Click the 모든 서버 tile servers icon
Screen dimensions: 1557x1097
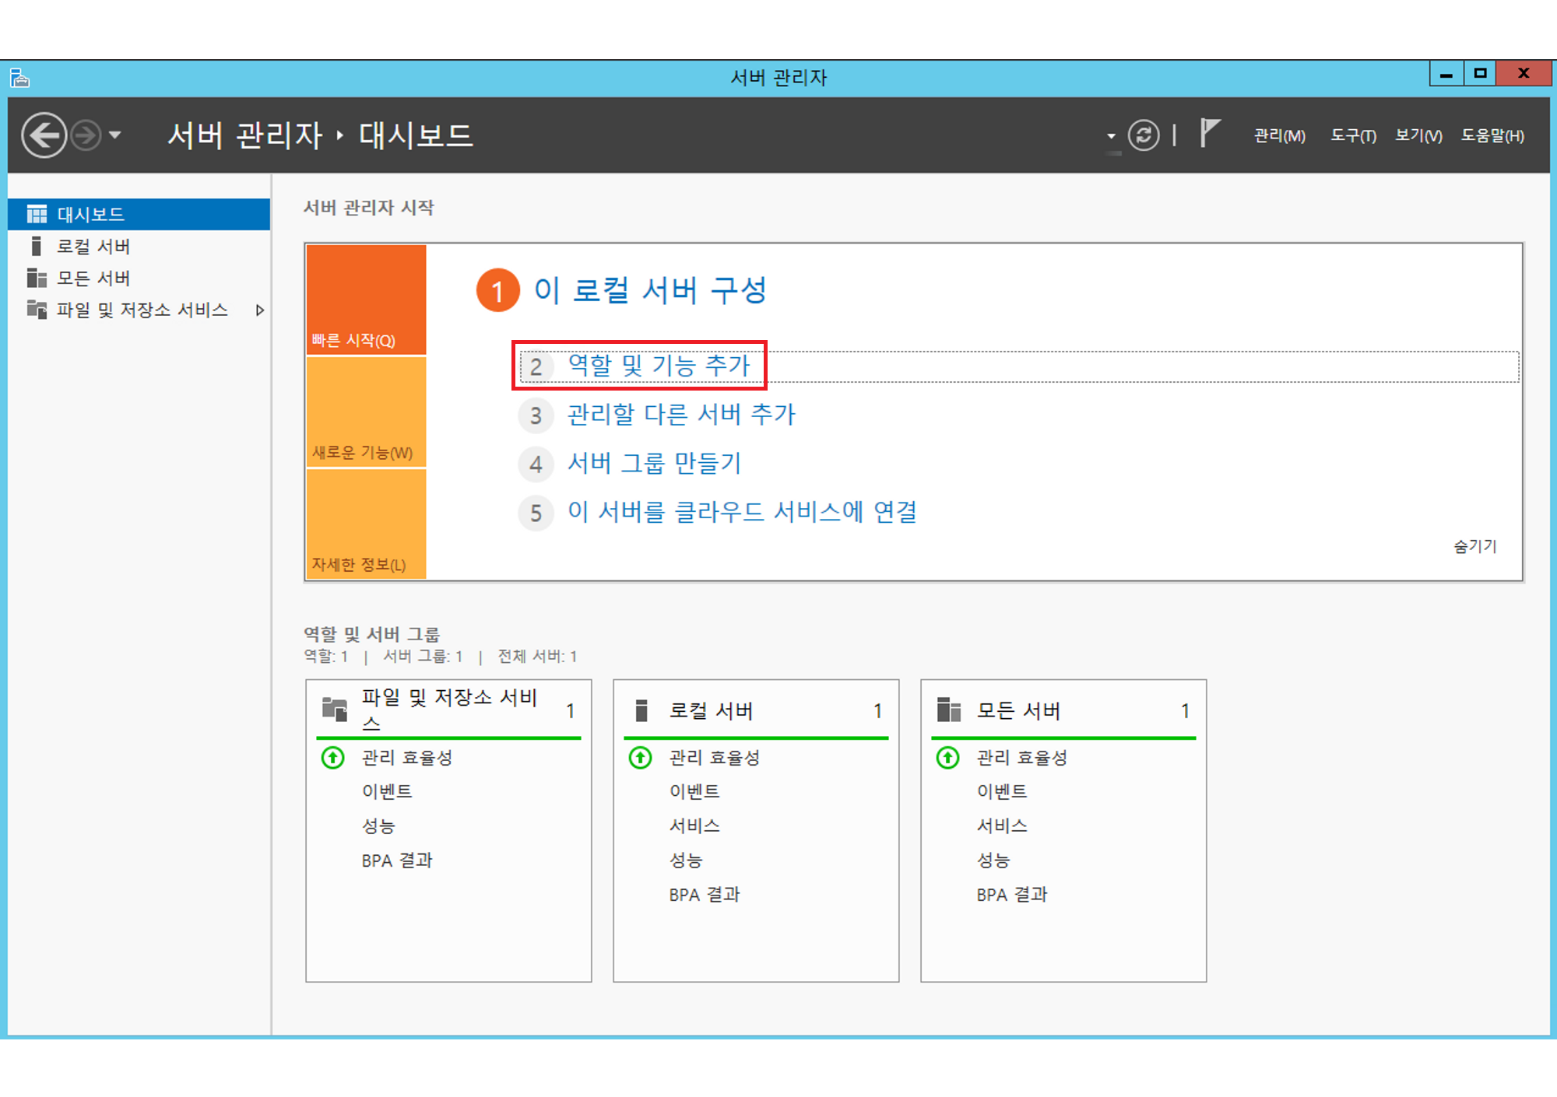click(x=948, y=710)
